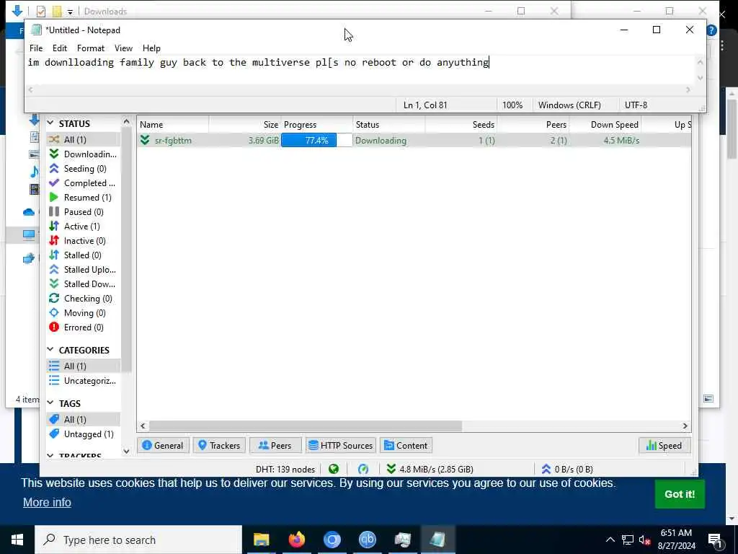Viewport: 738px width, 554px height.
Task: Open Notepad Format menu
Action: click(90, 48)
